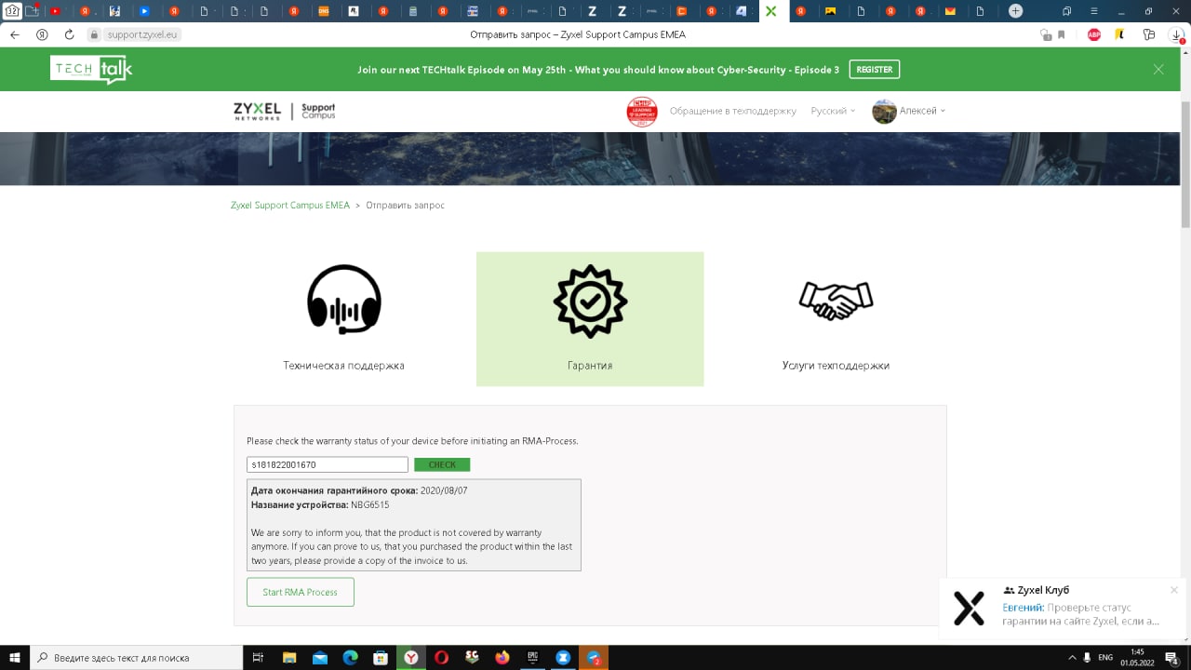Open Telegram from the taskbar
This screenshot has height=670, width=1191.
click(594, 658)
